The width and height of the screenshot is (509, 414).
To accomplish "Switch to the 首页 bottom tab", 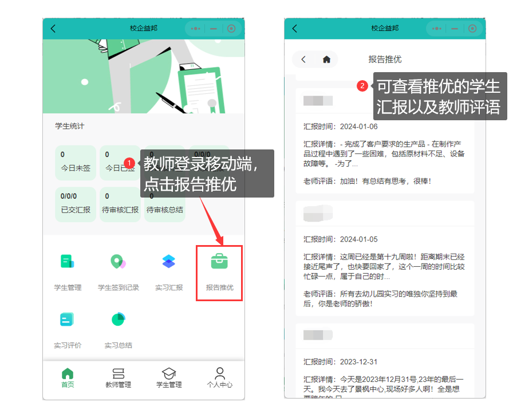I will pyautogui.click(x=68, y=378).
